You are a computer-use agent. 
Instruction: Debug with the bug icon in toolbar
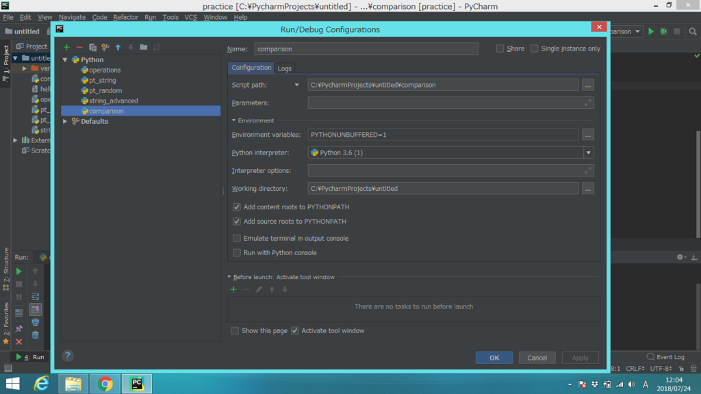[x=664, y=31]
